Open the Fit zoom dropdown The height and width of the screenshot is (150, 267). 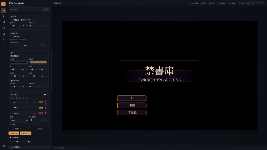click(251, 3)
